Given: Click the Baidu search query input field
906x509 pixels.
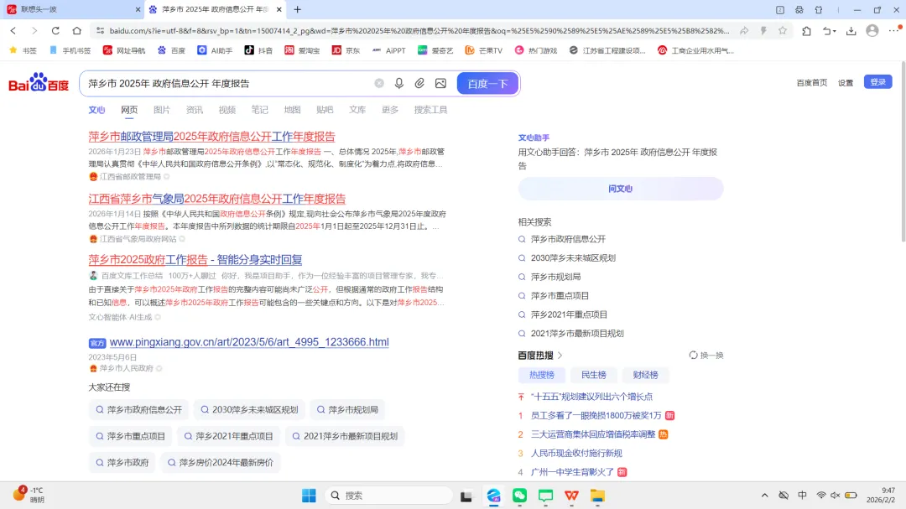Looking at the screenshot, I should (x=228, y=83).
